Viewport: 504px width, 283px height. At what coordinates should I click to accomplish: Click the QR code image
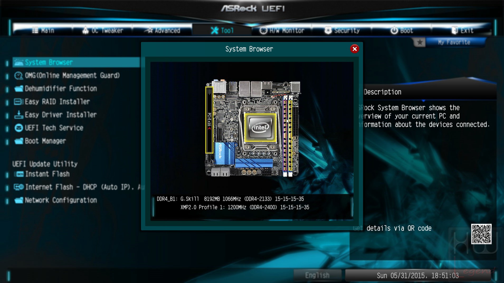click(481, 234)
